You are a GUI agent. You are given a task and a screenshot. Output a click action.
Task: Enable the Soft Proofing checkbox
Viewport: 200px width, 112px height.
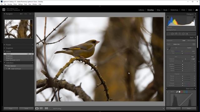point(52,109)
